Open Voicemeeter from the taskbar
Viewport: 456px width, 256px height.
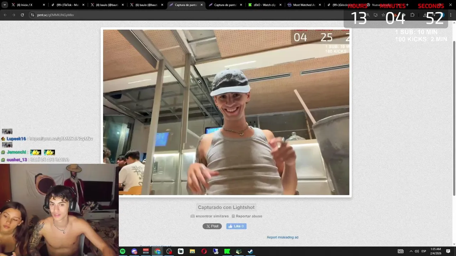click(x=146, y=251)
